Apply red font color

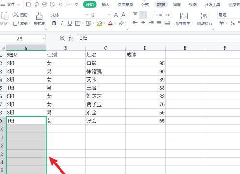(110, 23)
